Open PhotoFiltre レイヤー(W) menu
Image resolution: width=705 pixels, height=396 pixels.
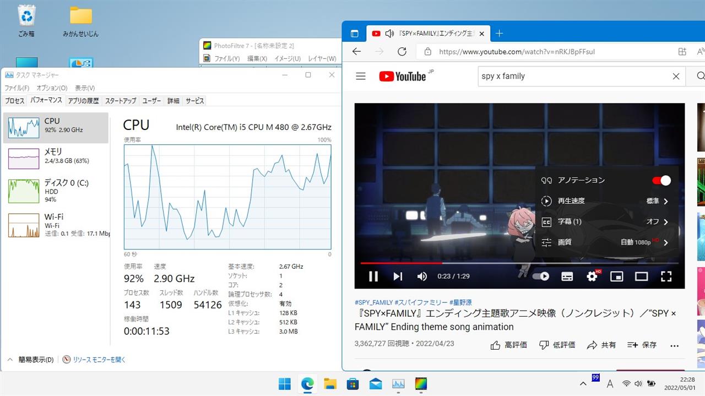pyautogui.click(x=322, y=58)
